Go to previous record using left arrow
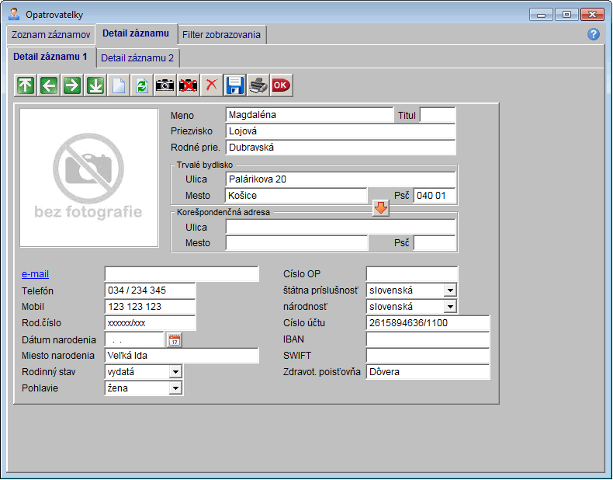Viewport: 613px width, 480px height. click(49, 85)
